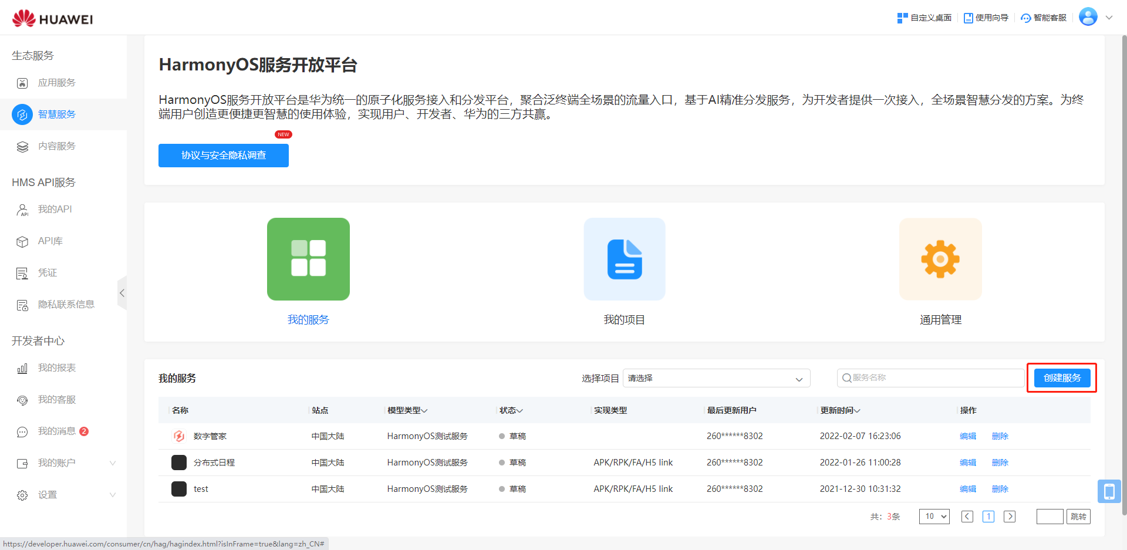Filter by 状态 column arrow
The width and height of the screenshot is (1127, 550).
(x=519, y=411)
